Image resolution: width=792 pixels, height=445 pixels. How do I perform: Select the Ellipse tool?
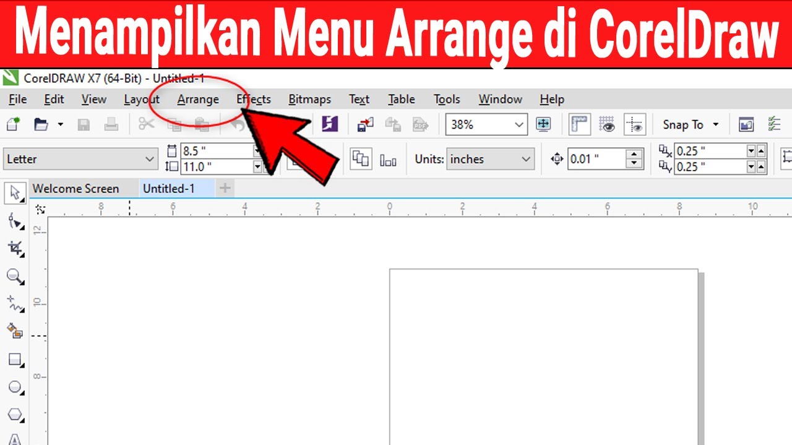pyautogui.click(x=15, y=387)
